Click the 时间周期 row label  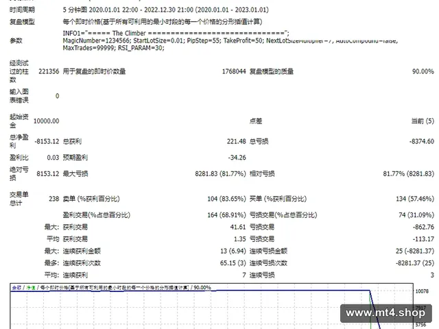click(22, 10)
